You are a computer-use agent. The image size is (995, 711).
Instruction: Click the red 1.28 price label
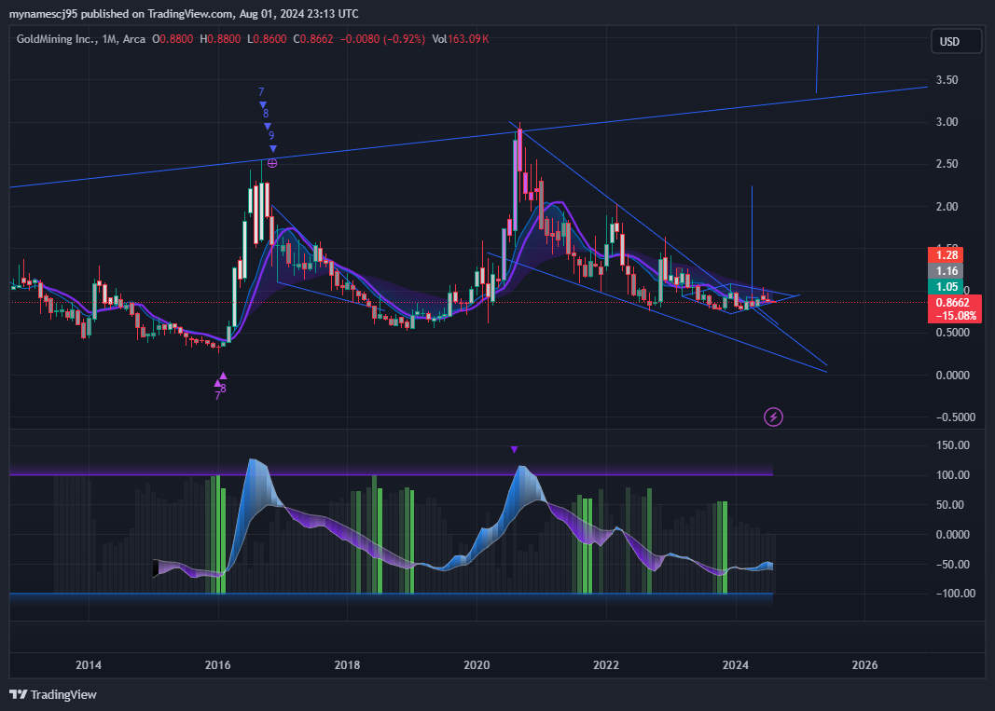click(x=946, y=255)
